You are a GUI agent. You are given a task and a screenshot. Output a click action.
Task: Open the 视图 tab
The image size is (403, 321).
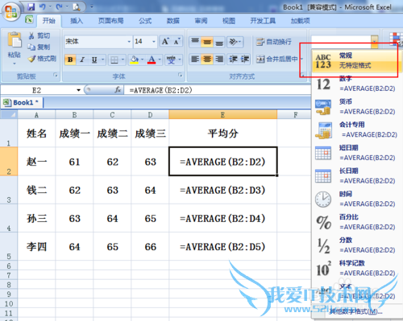(x=229, y=21)
